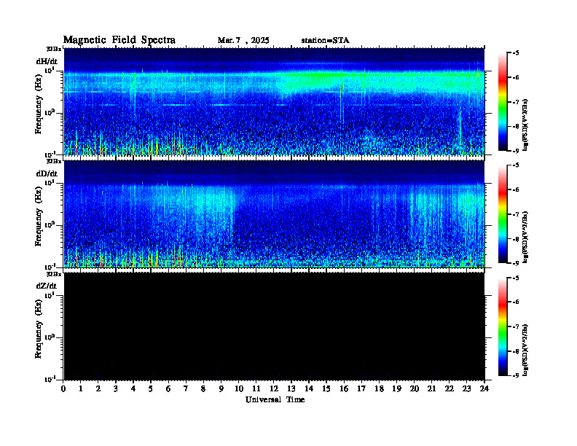Image resolution: width=577 pixels, height=446 pixels.
Task: Click the "-6" value on dZ/dt color bar
Action: click(516, 302)
